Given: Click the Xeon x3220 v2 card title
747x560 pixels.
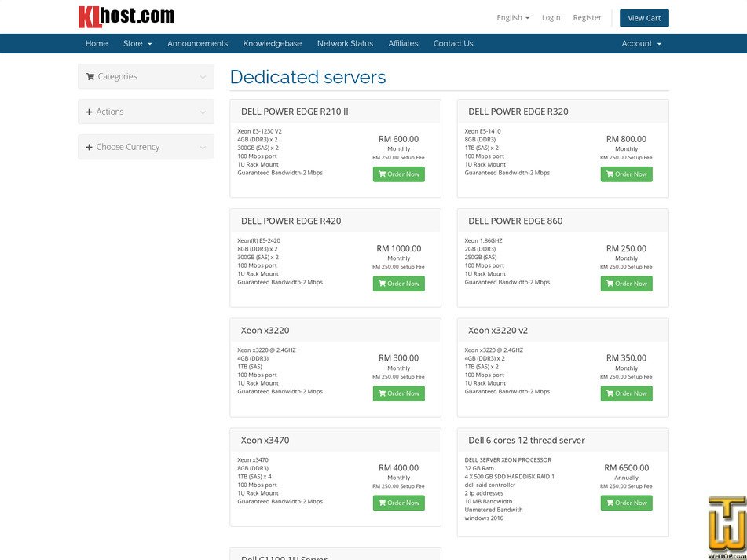Looking at the screenshot, I should point(498,331).
